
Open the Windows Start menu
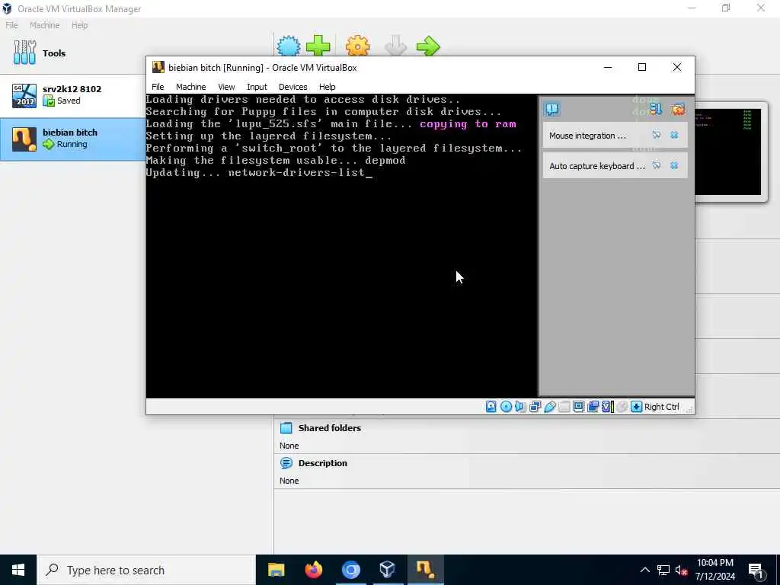[18, 570]
